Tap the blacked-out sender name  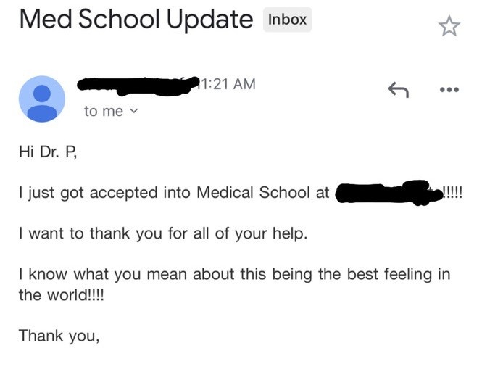click(x=138, y=86)
